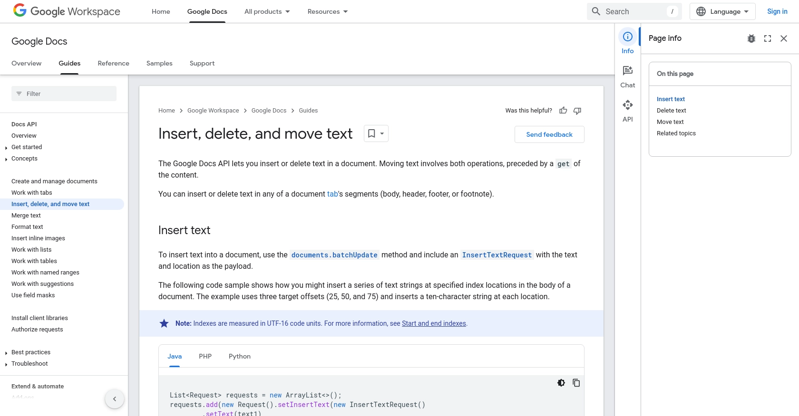Open the Format text guide

[27, 227]
